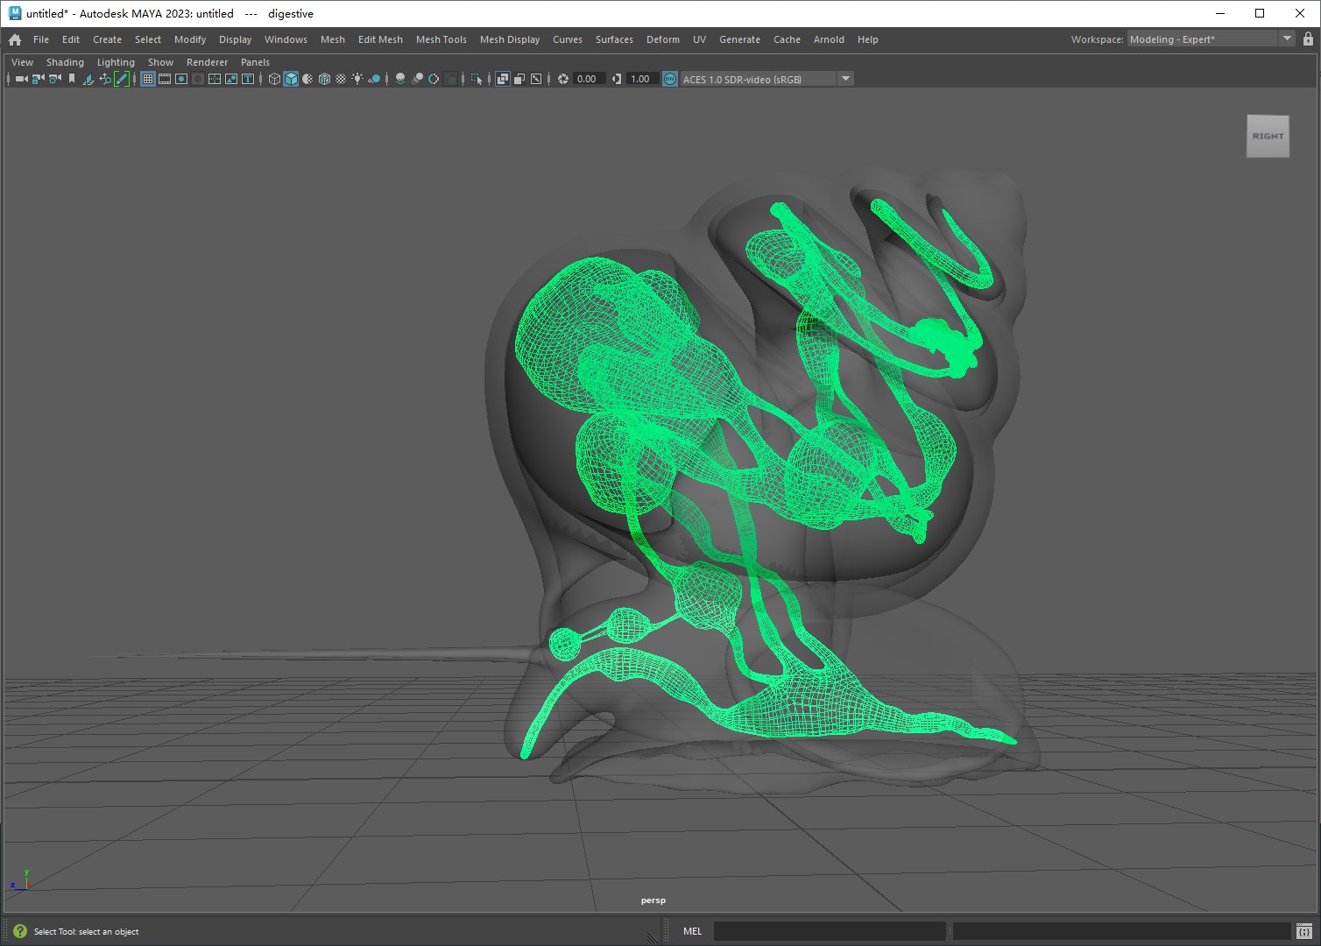Click the Gamma value field 1.00
The width and height of the screenshot is (1321, 946).
point(642,79)
